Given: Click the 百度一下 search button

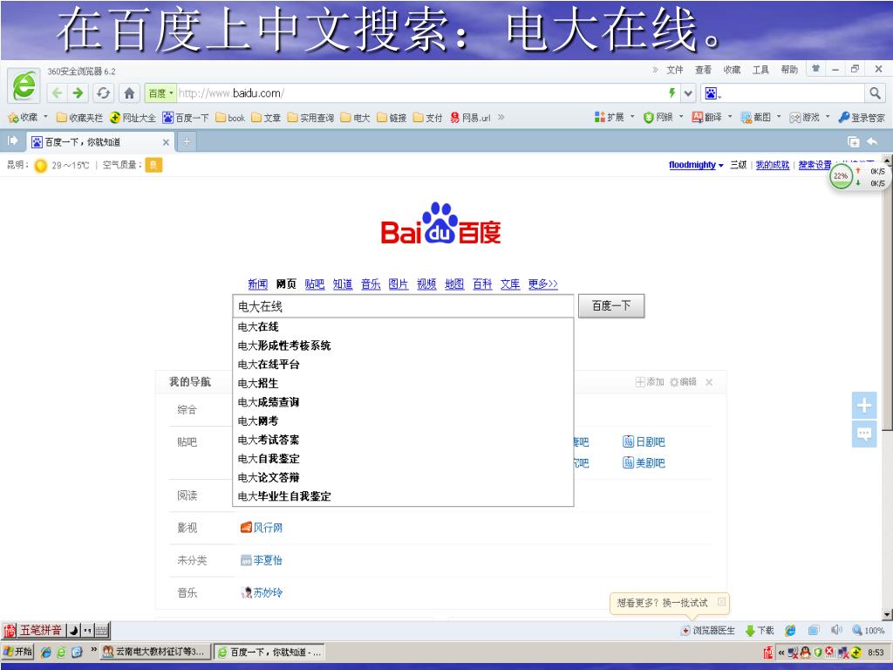Looking at the screenshot, I should click(x=611, y=306).
